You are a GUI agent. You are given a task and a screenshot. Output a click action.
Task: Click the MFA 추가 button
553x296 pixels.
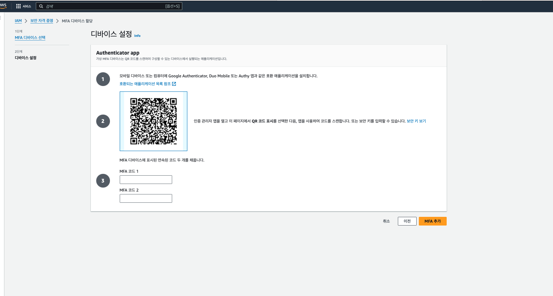(433, 221)
